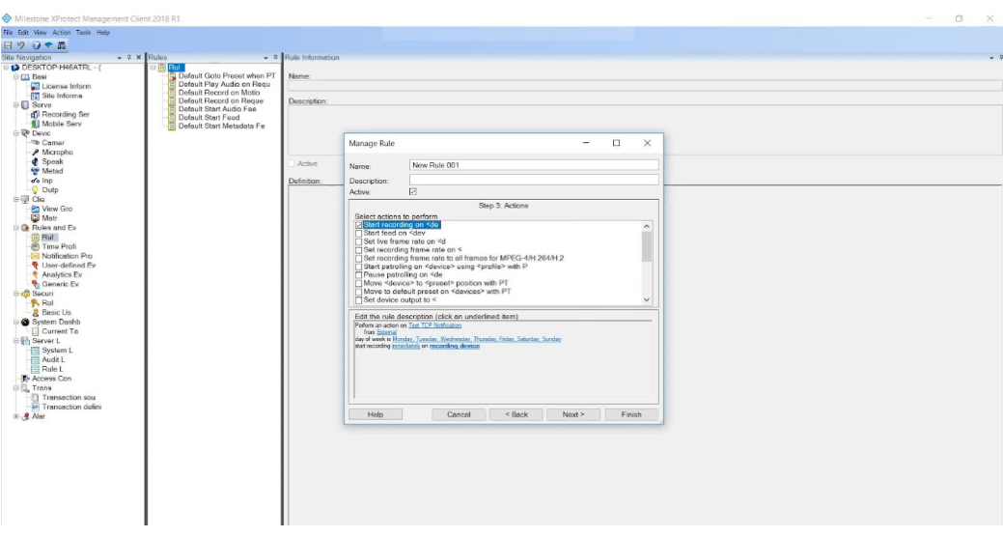Screen dimensions: 1003x537
Task: Select the Output lightbulb tree icon
Action: (x=35, y=190)
